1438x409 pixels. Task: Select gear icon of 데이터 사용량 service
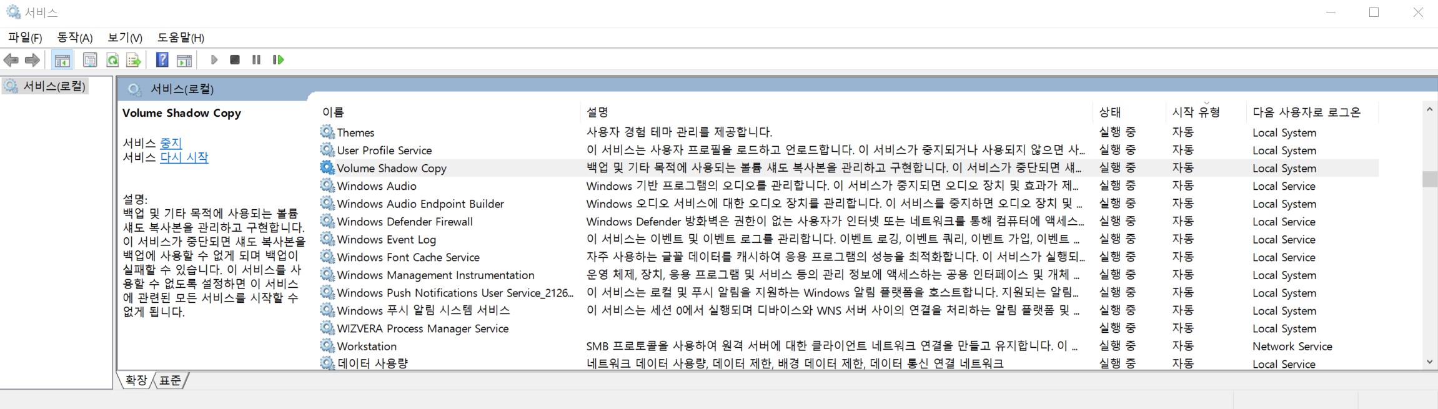coord(327,363)
